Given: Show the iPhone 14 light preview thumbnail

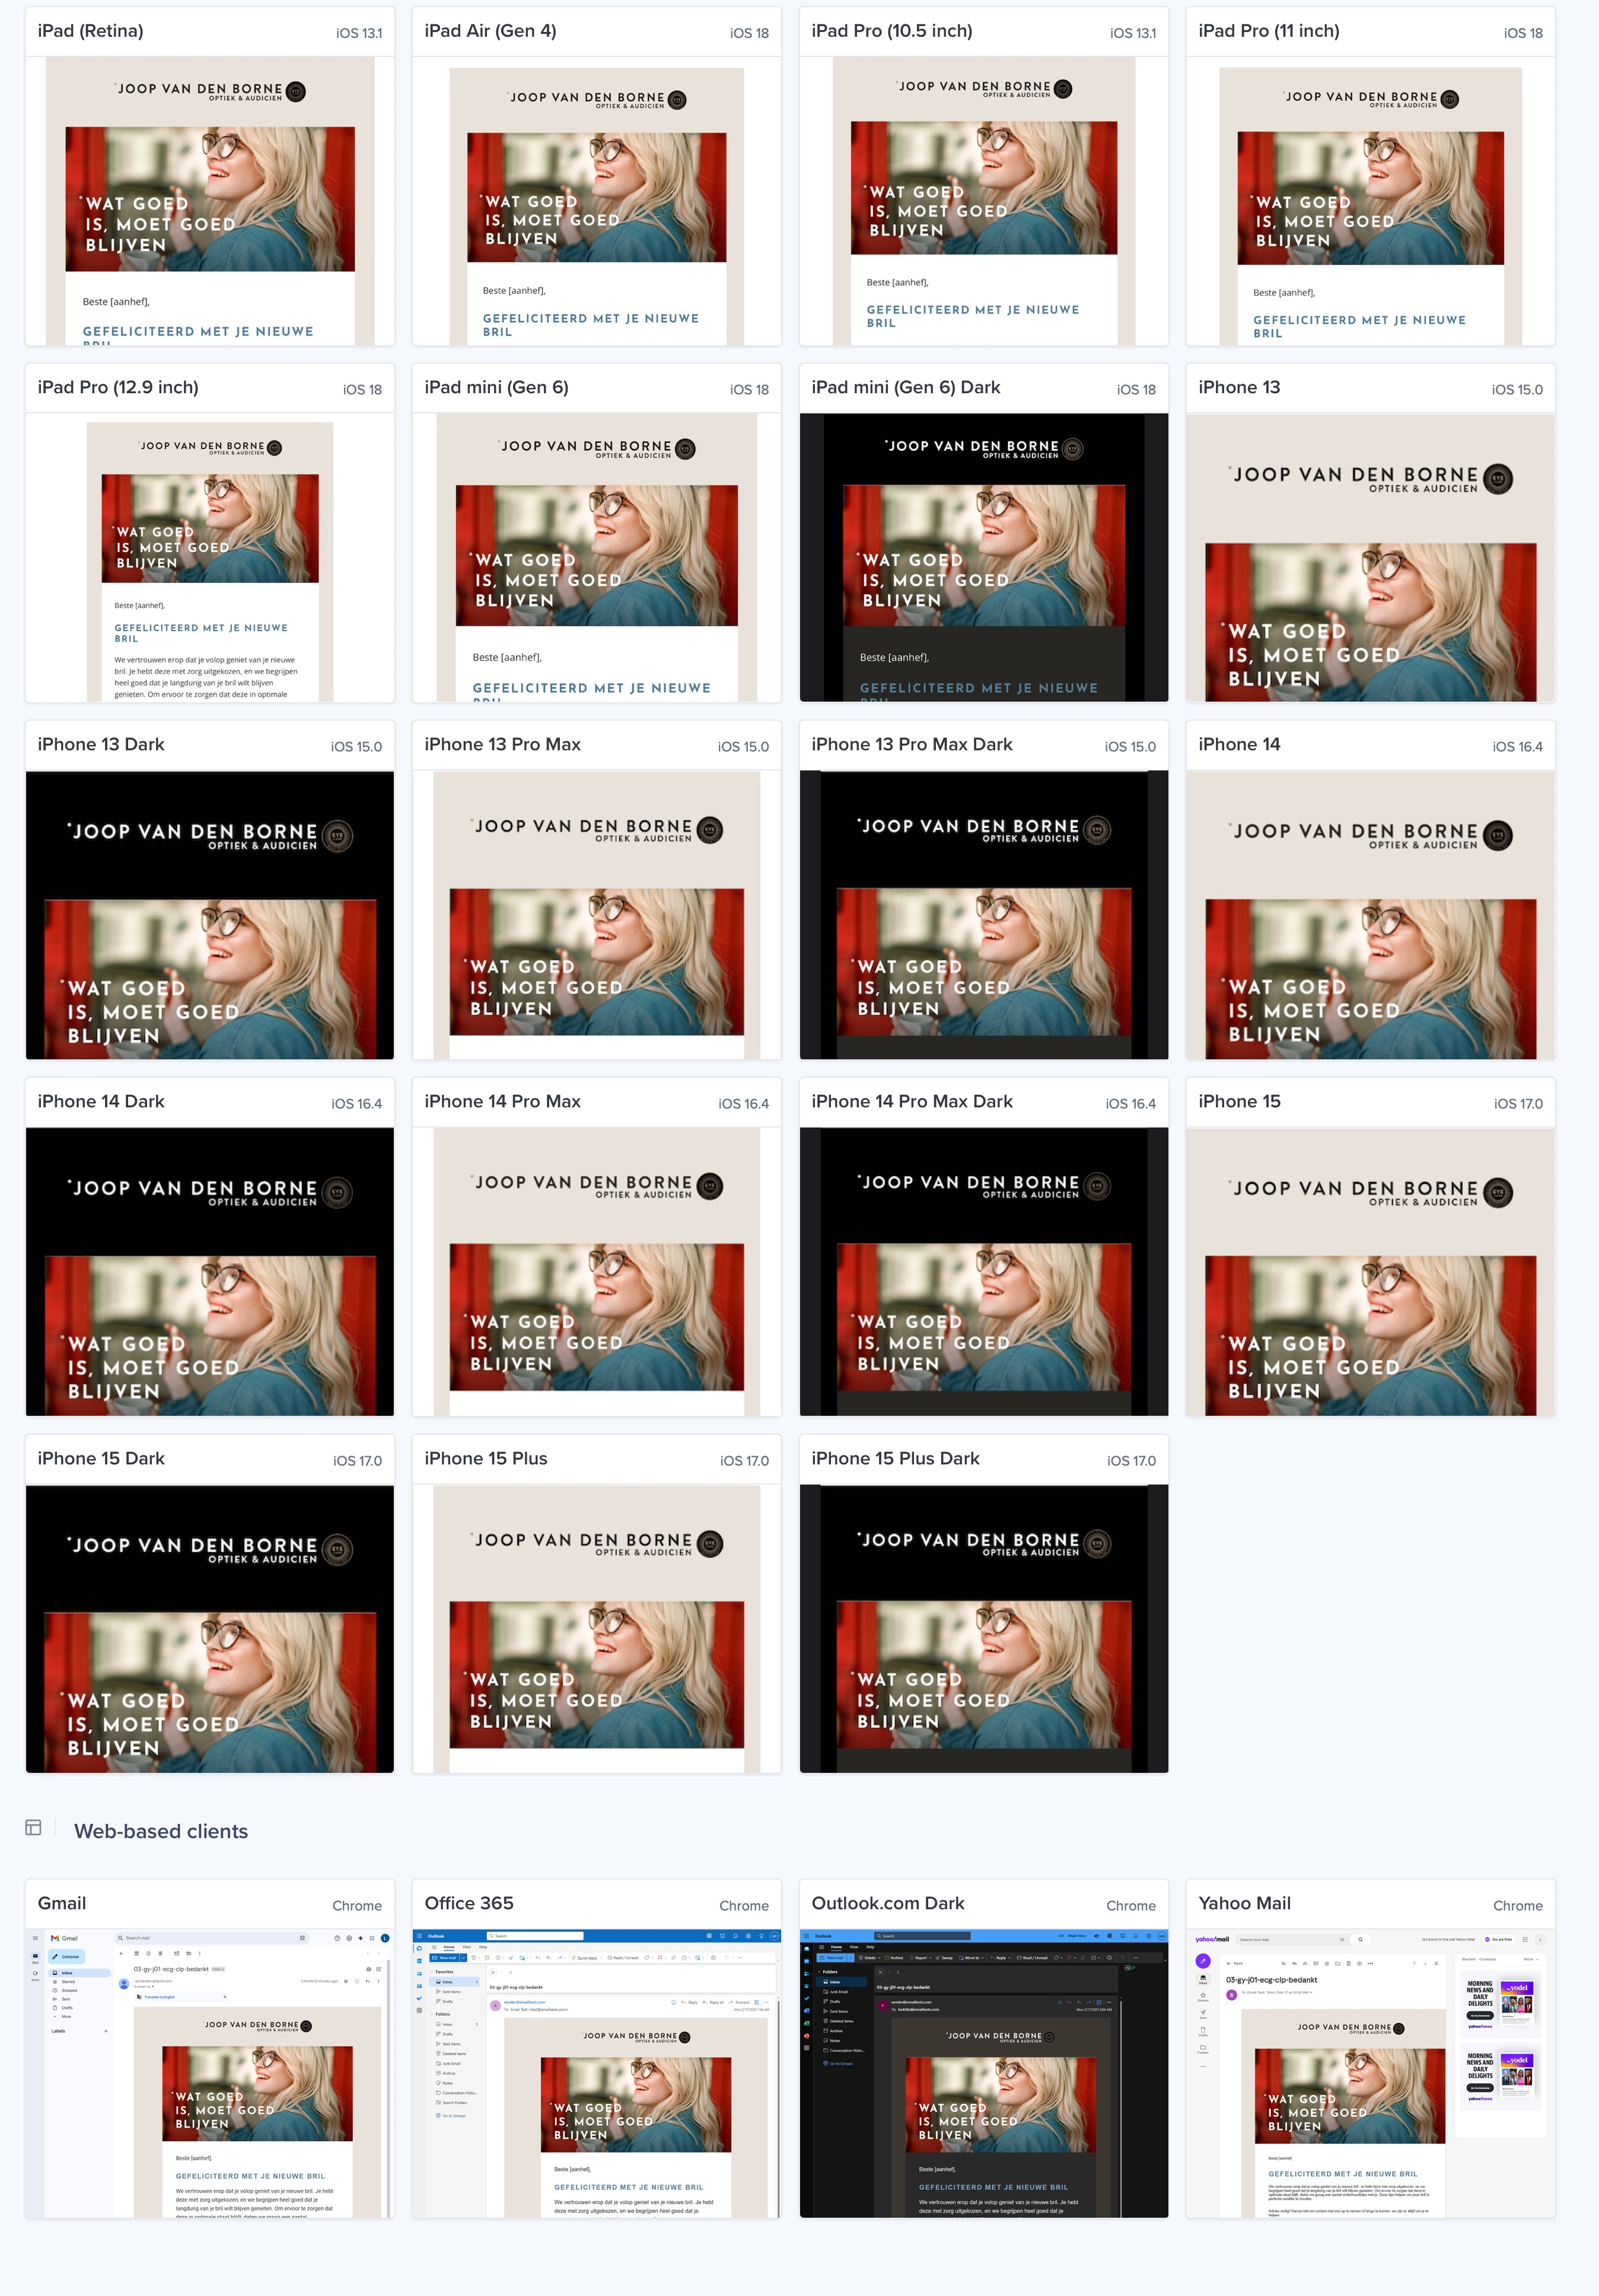Looking at the screenshot, I should click(x=1371, y=915).
